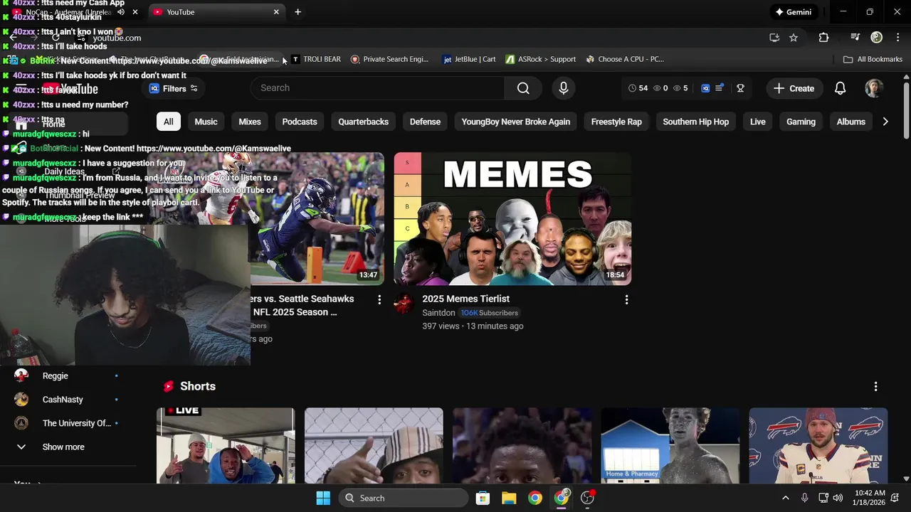Show more chips with the right arrow

pyautogui.click(x=885, y=122)
